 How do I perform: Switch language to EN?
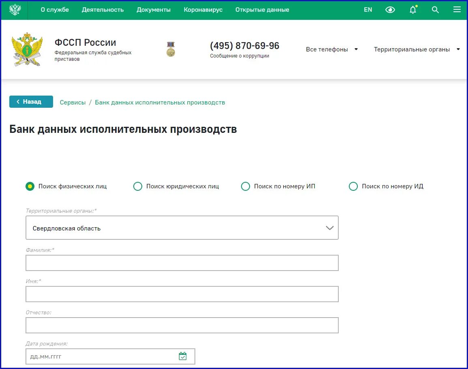point(368,10)
